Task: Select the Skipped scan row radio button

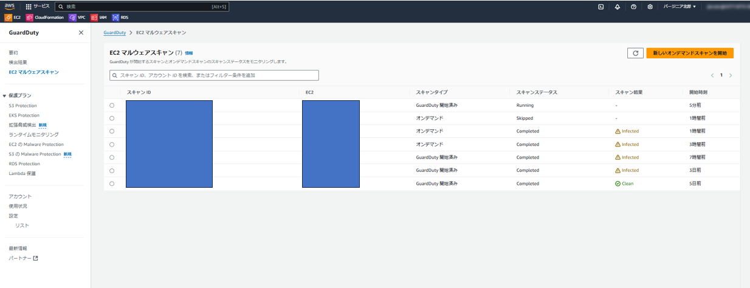Action: tap(112, 118)
